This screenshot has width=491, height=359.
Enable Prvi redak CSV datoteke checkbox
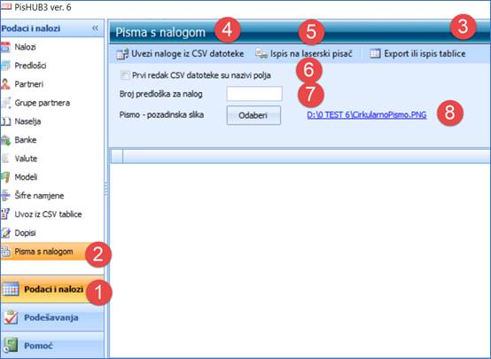(125, 75)
